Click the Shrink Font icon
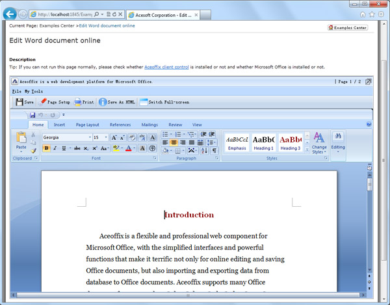Viewport: 390px width, 305px height. coord(122,138)
